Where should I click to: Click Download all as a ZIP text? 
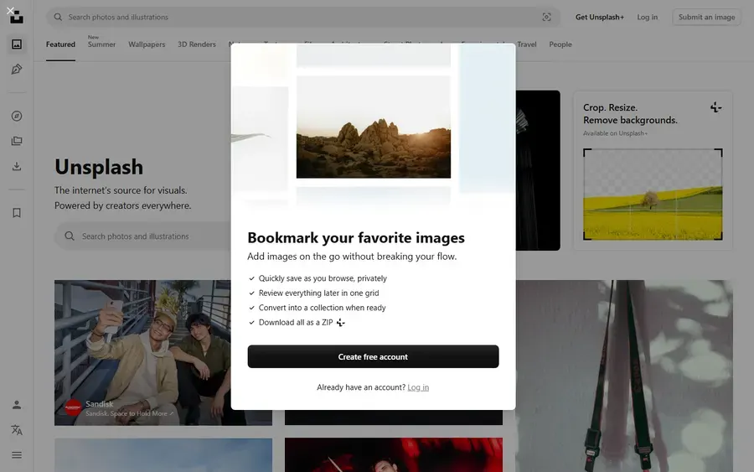296,323
